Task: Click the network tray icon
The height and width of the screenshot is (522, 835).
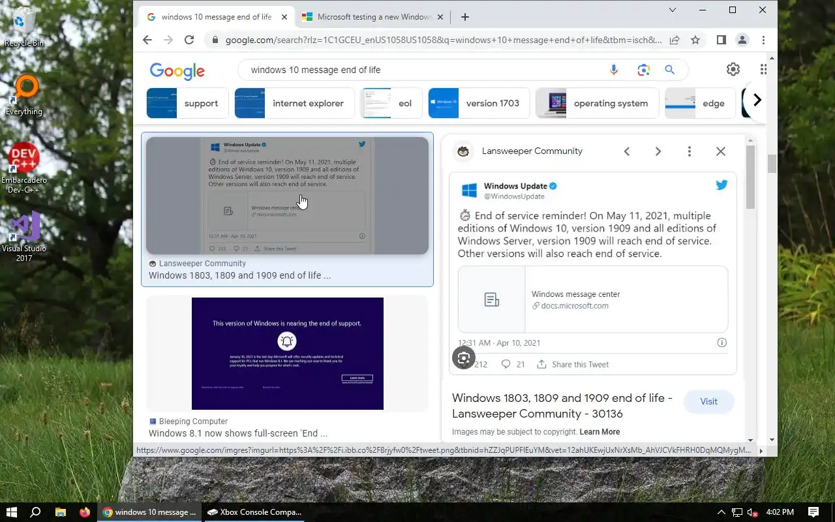Action: (736, 512)
